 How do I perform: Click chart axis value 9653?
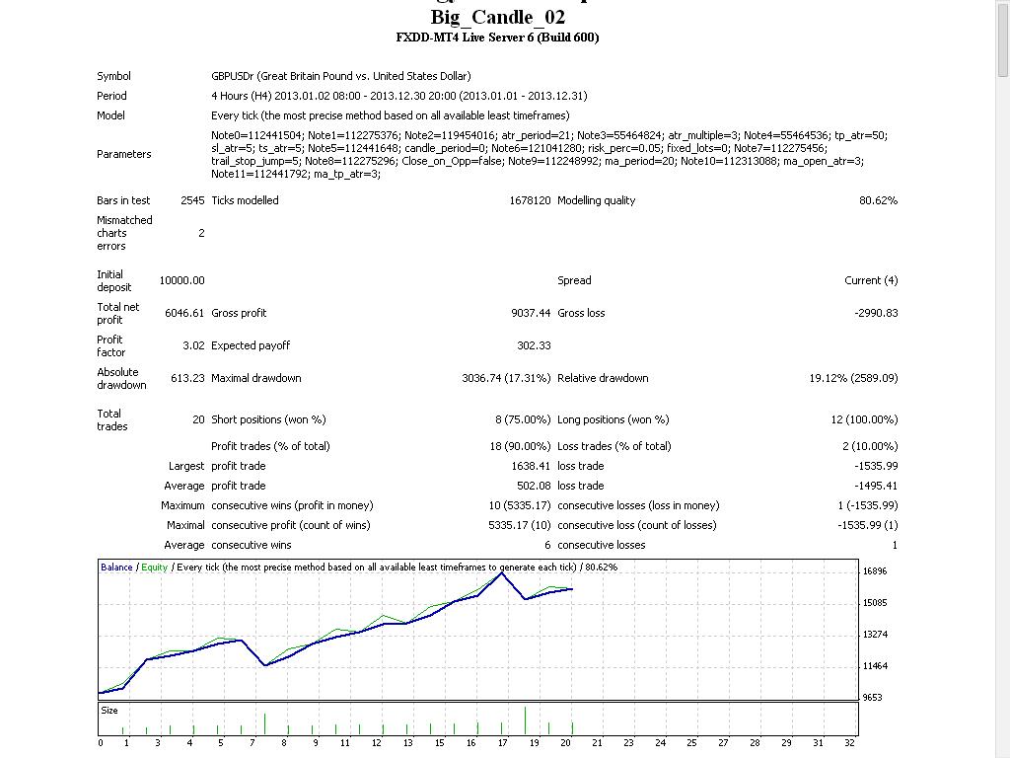(872, 698)
